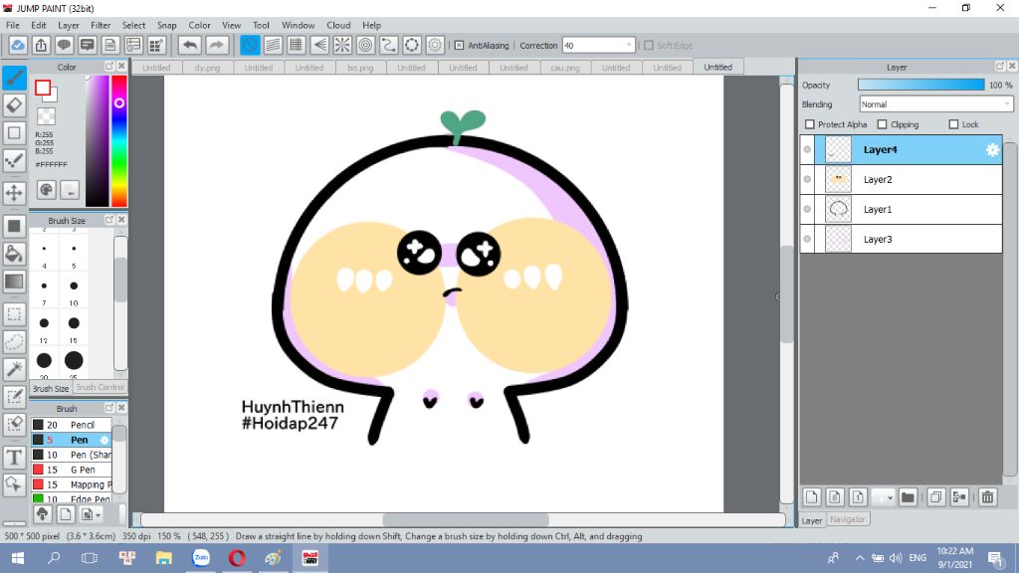Click the transparent color swatch
The height and width of the screenshot is (573, 1019).
46,116
